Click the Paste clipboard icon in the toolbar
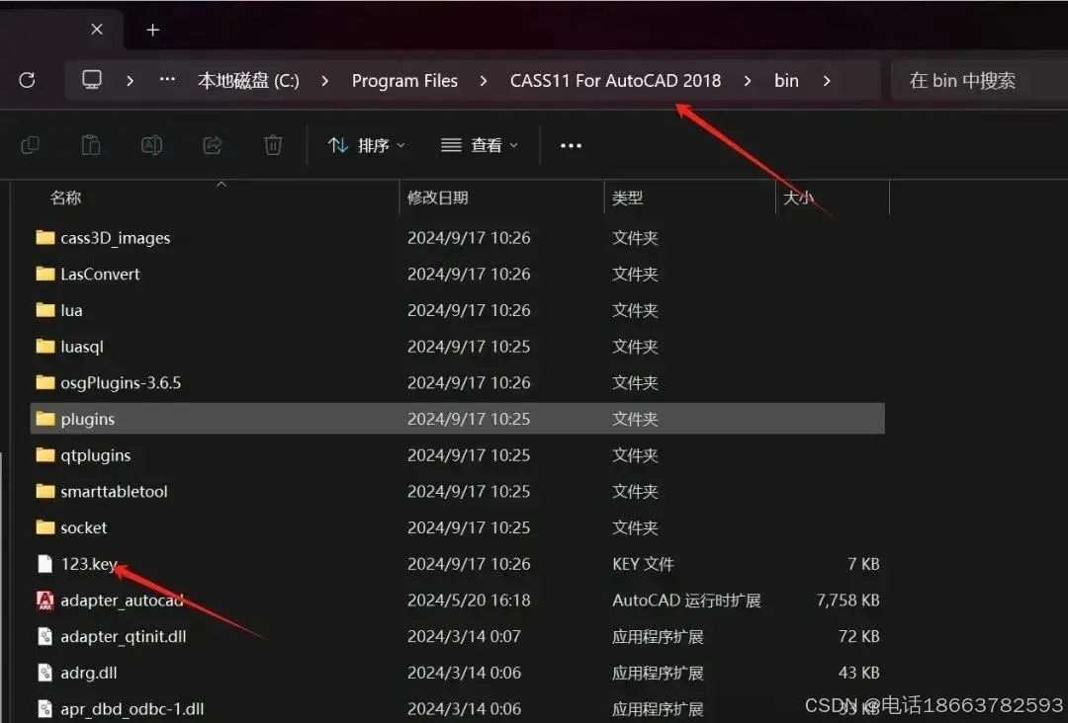This screenshot has width=1068, height=723. pos(91,145)
